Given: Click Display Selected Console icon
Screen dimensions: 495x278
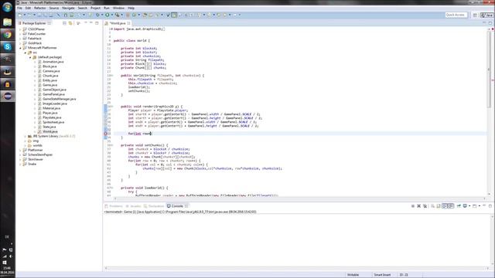Looking at the screenshot, I should (x=465, y=206).
